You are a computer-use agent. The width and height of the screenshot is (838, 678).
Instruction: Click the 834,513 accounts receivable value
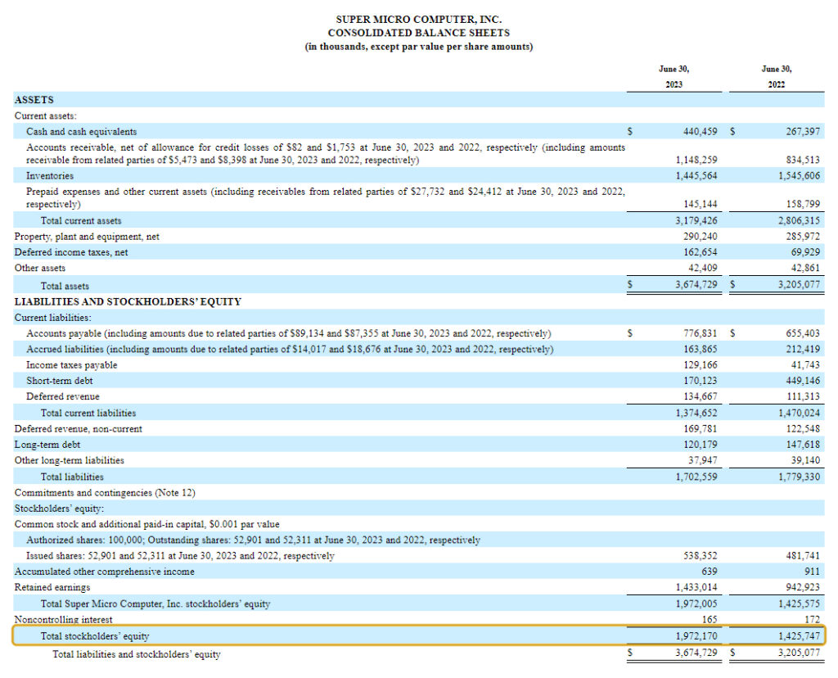(x=803, y=160)
